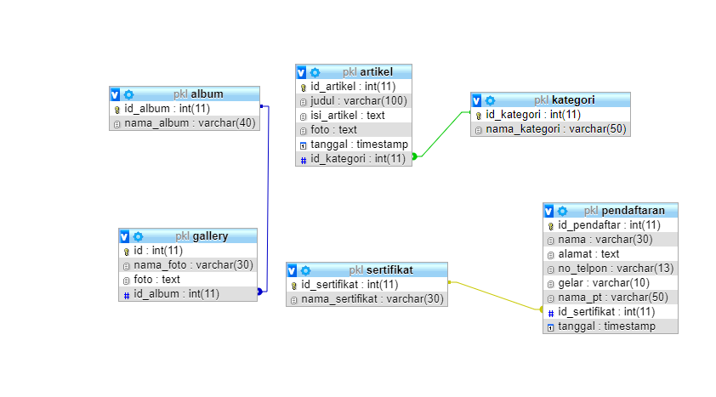This screenshot has width=716, height=397.
Task: Click the foreign key icon beside id_kategori in artikel
Action: 304,159
